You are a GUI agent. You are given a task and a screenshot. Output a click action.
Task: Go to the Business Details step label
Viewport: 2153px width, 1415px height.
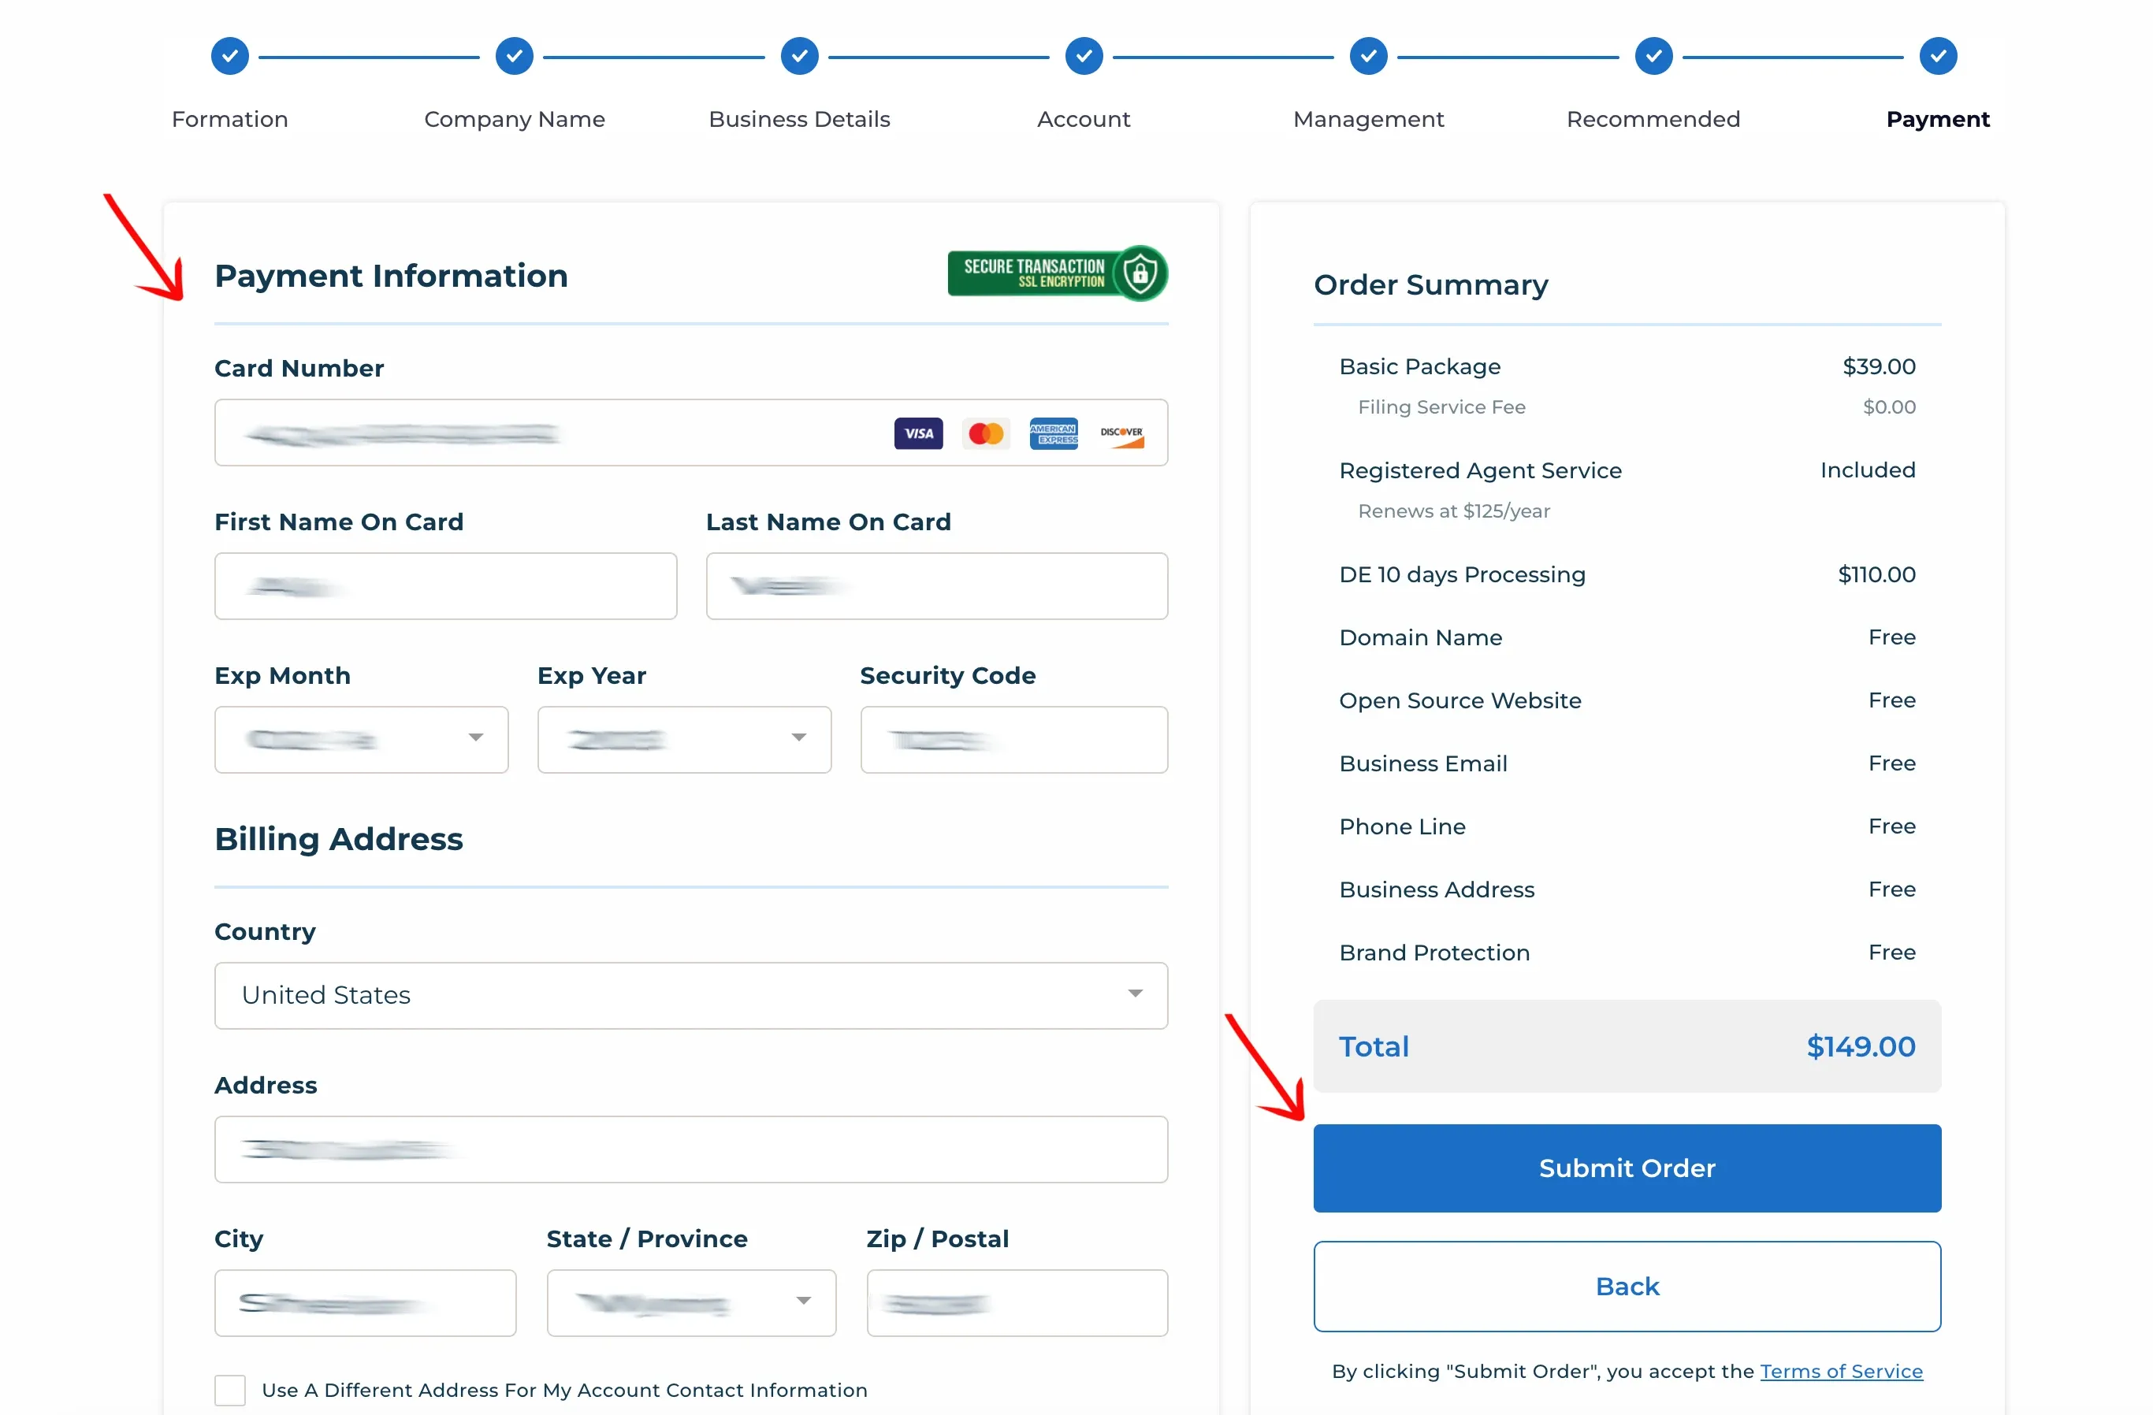tap(800, 119)
